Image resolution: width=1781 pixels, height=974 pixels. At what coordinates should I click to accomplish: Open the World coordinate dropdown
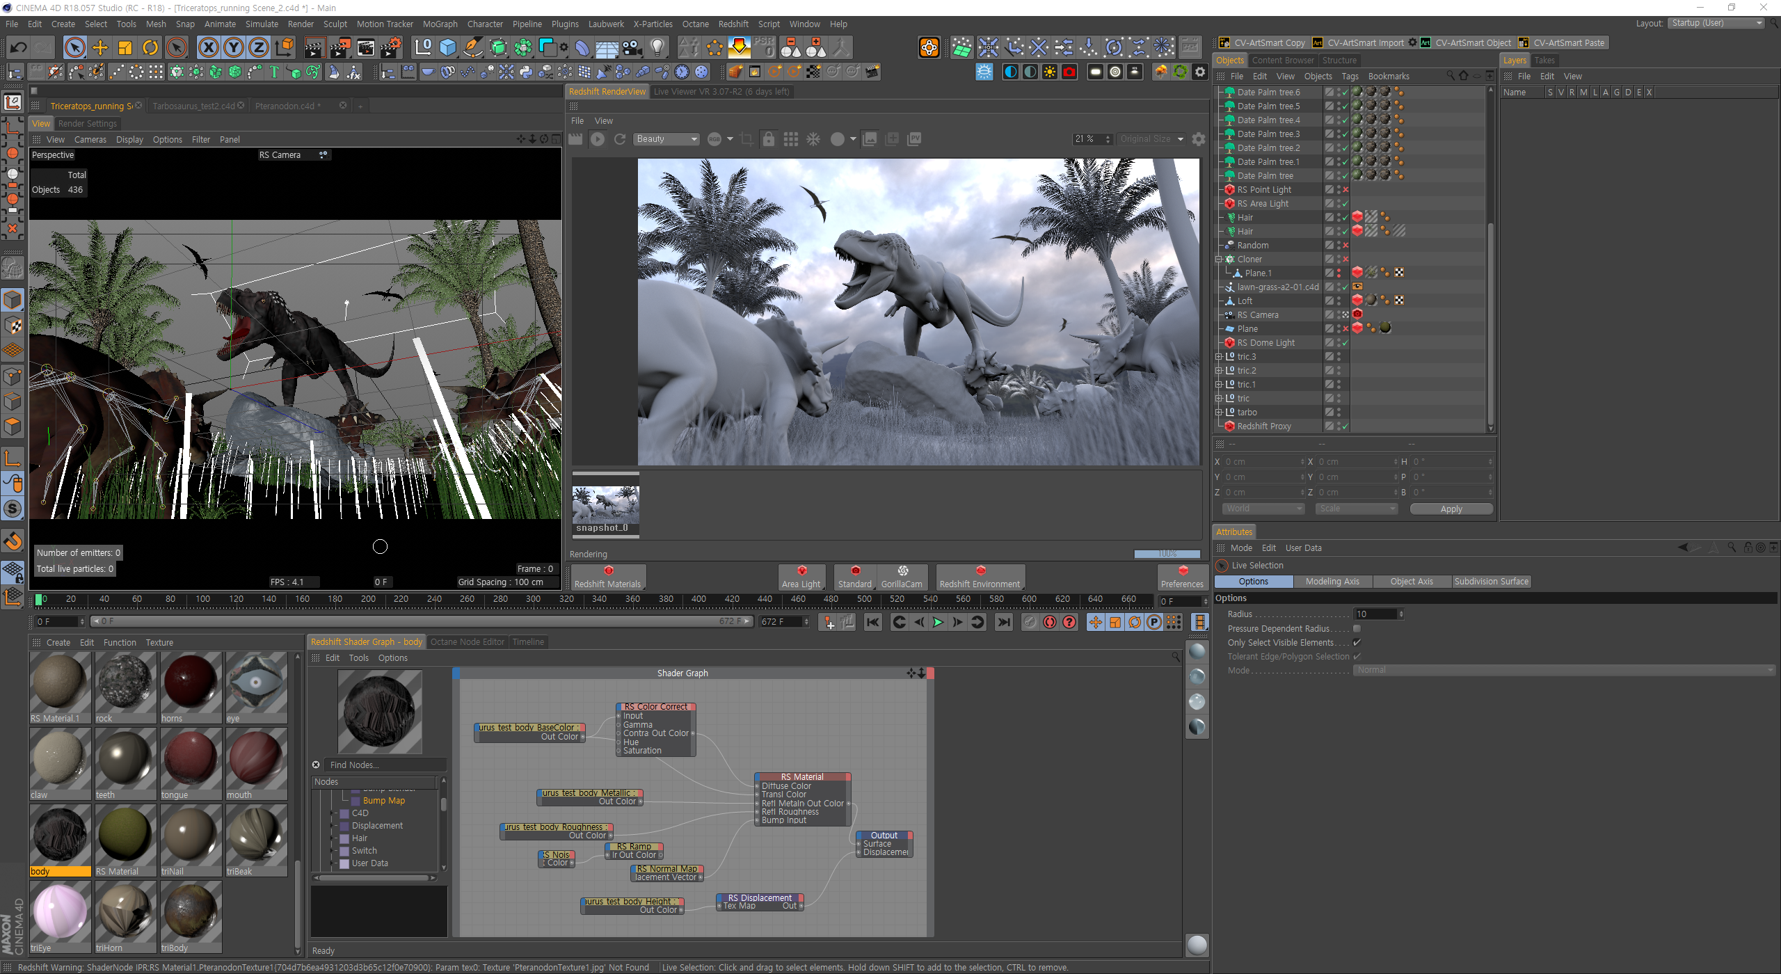coord(1263,509)
